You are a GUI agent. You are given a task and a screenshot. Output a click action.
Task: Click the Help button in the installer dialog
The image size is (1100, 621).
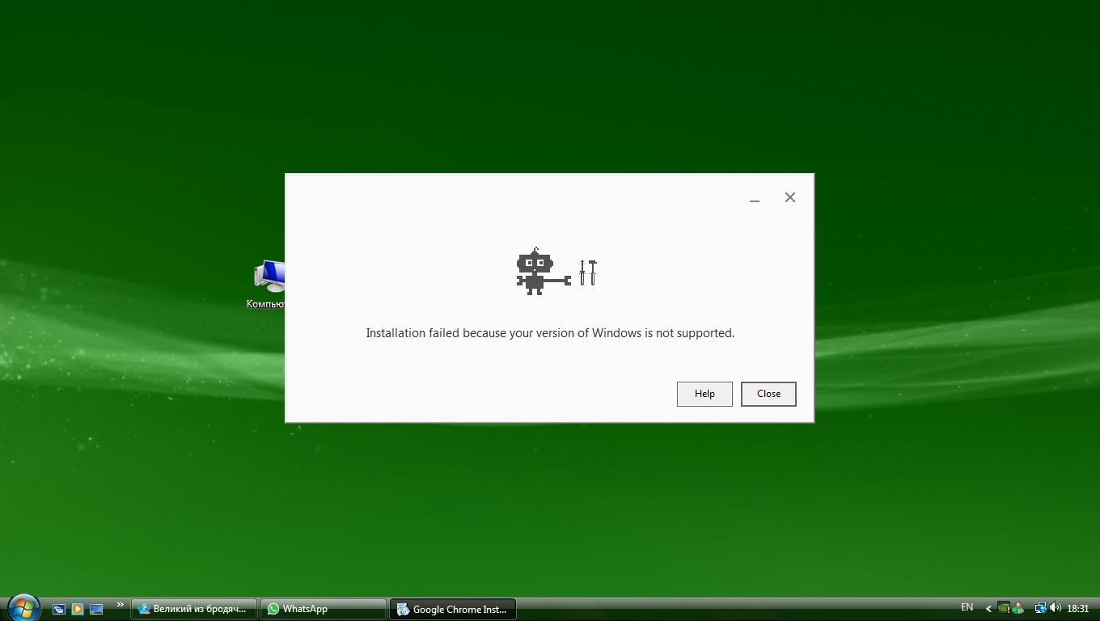(x=704, y=394)
